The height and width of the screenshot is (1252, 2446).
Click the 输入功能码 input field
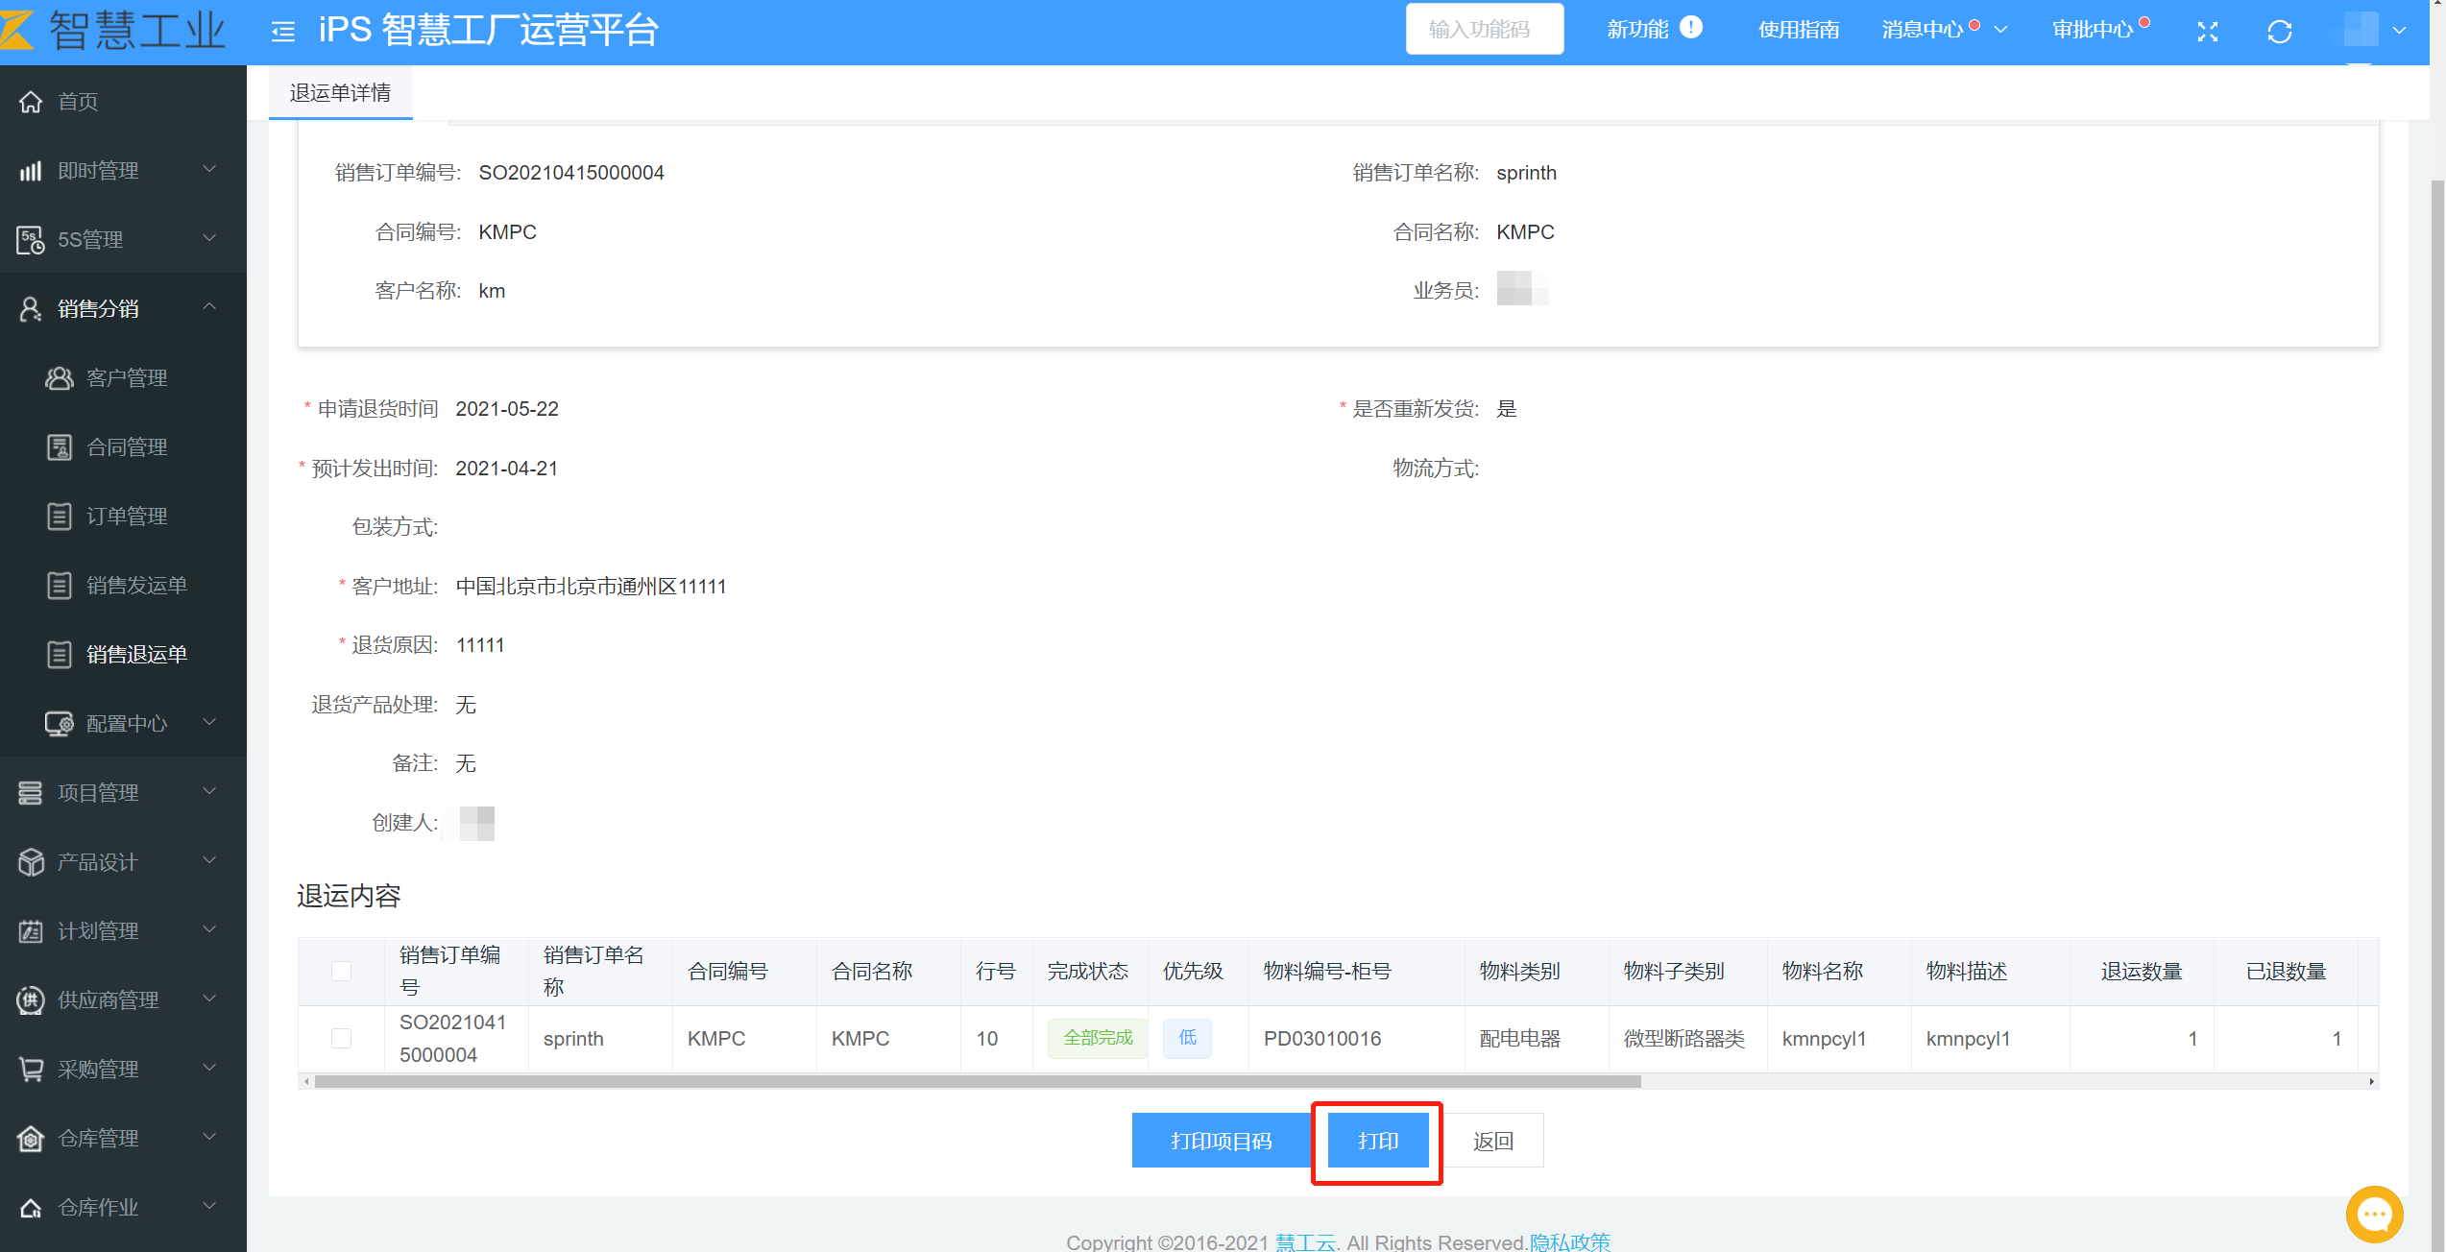click(x=1484, y=30)
